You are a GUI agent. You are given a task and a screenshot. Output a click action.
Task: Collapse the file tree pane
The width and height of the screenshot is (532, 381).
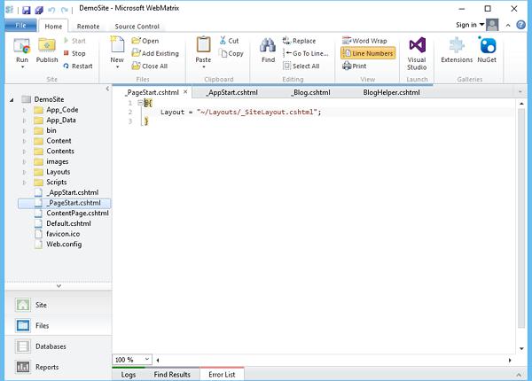tap(107, 89)
